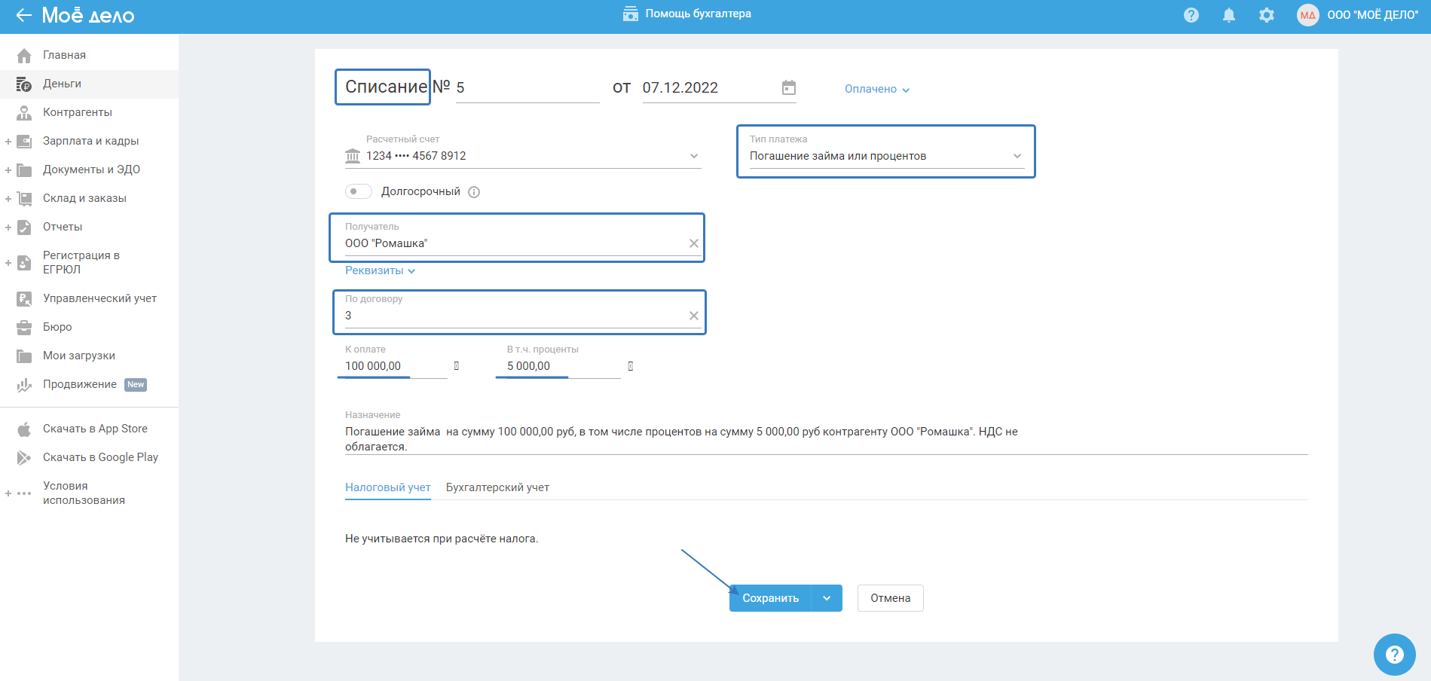Screen dimensions: 1431x681
Task: Click the Контрагенты person icon
Action: [24, 113]
